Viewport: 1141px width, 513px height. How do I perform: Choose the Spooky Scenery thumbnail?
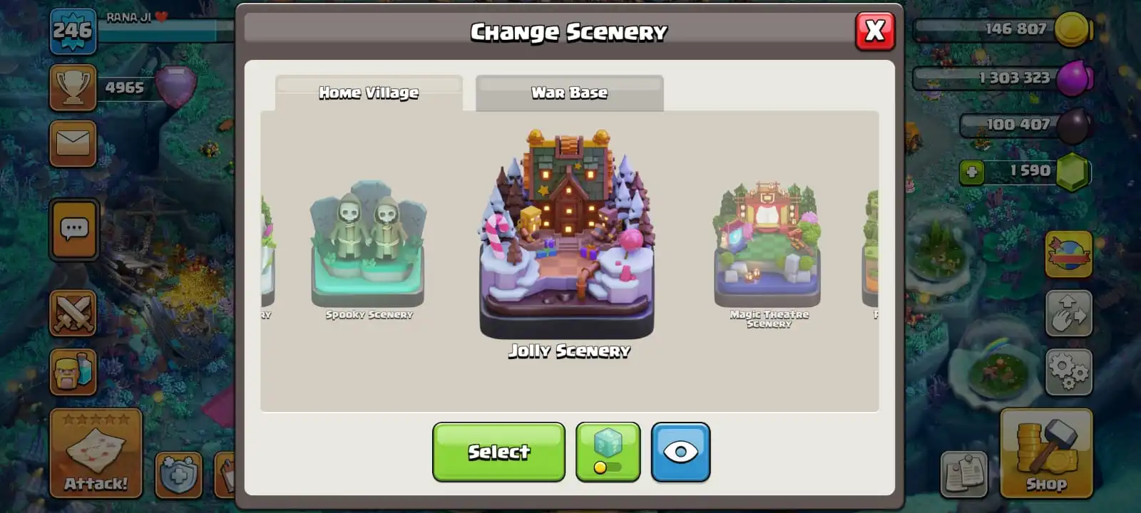(x=368, y=249)
